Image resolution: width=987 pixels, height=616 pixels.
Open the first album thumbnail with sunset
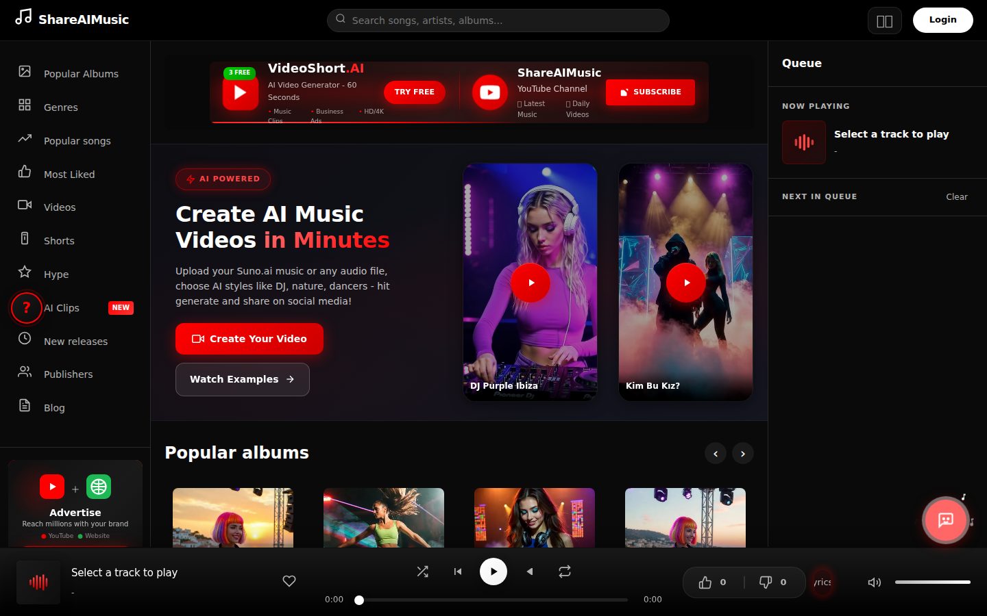233,517
